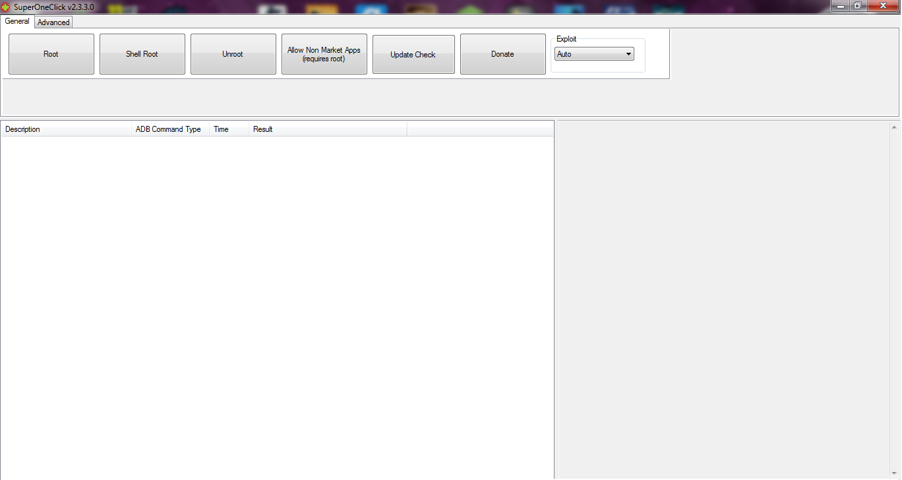The height and width of the screenshot is (480, 902).
Task: Click Allow Non Market Apps button
Action: pyautogui.click(x=324, y=54)
